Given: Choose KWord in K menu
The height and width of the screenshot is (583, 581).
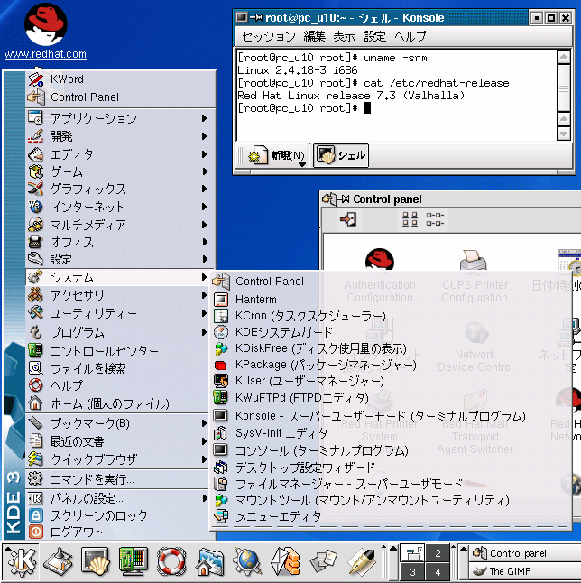Looking at the screenshot, I should click(120, 79).
